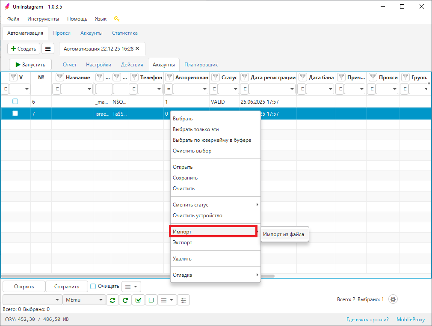Viewport: 432px width, 326px height.
Task: Click the green minus-square deselect icon
Action: (x=151, y=300)
